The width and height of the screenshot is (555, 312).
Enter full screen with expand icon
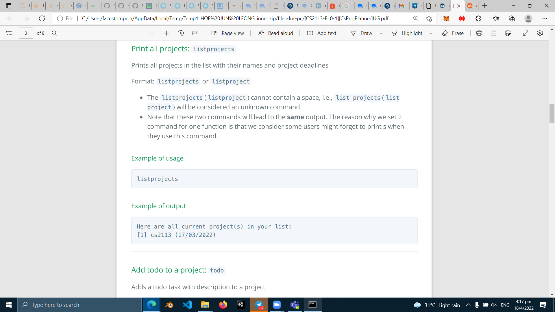click(x=526, y=33)
